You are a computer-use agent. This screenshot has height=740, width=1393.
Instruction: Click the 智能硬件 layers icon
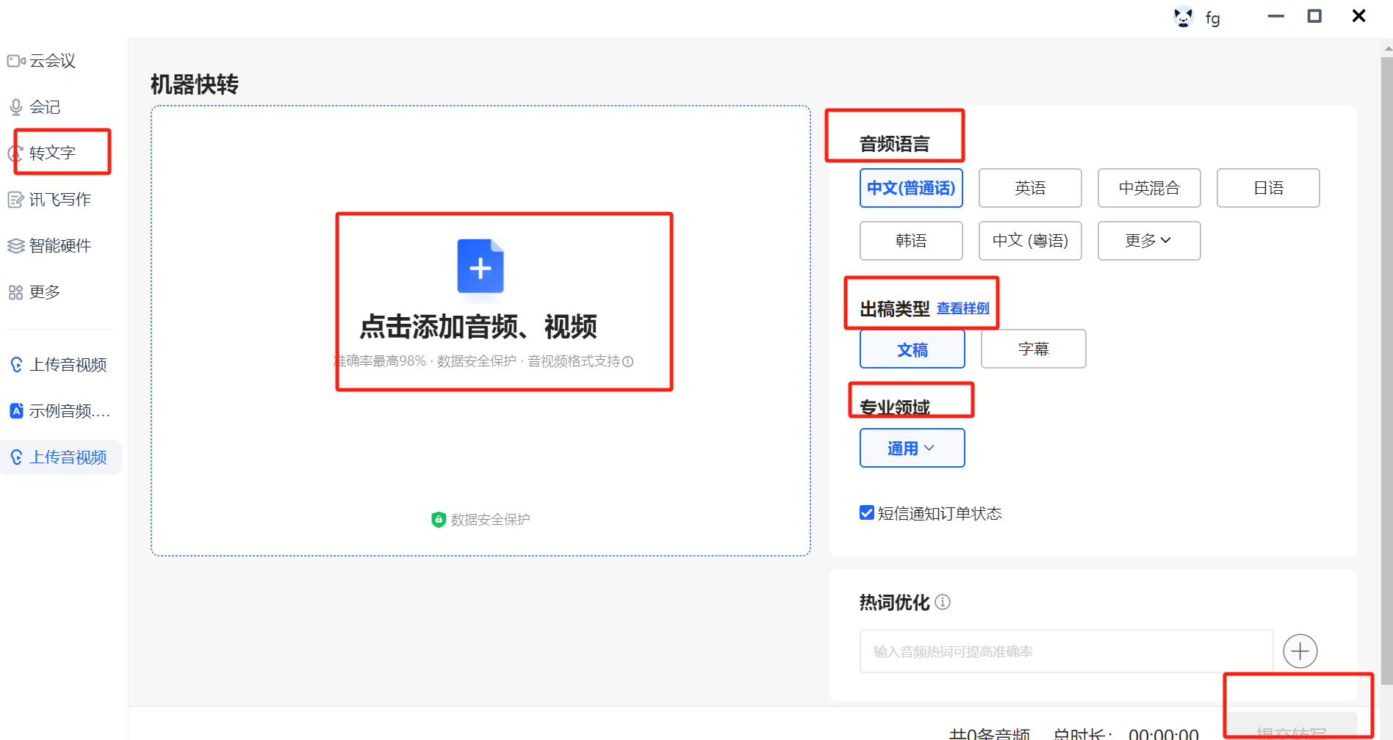(16, 246)
